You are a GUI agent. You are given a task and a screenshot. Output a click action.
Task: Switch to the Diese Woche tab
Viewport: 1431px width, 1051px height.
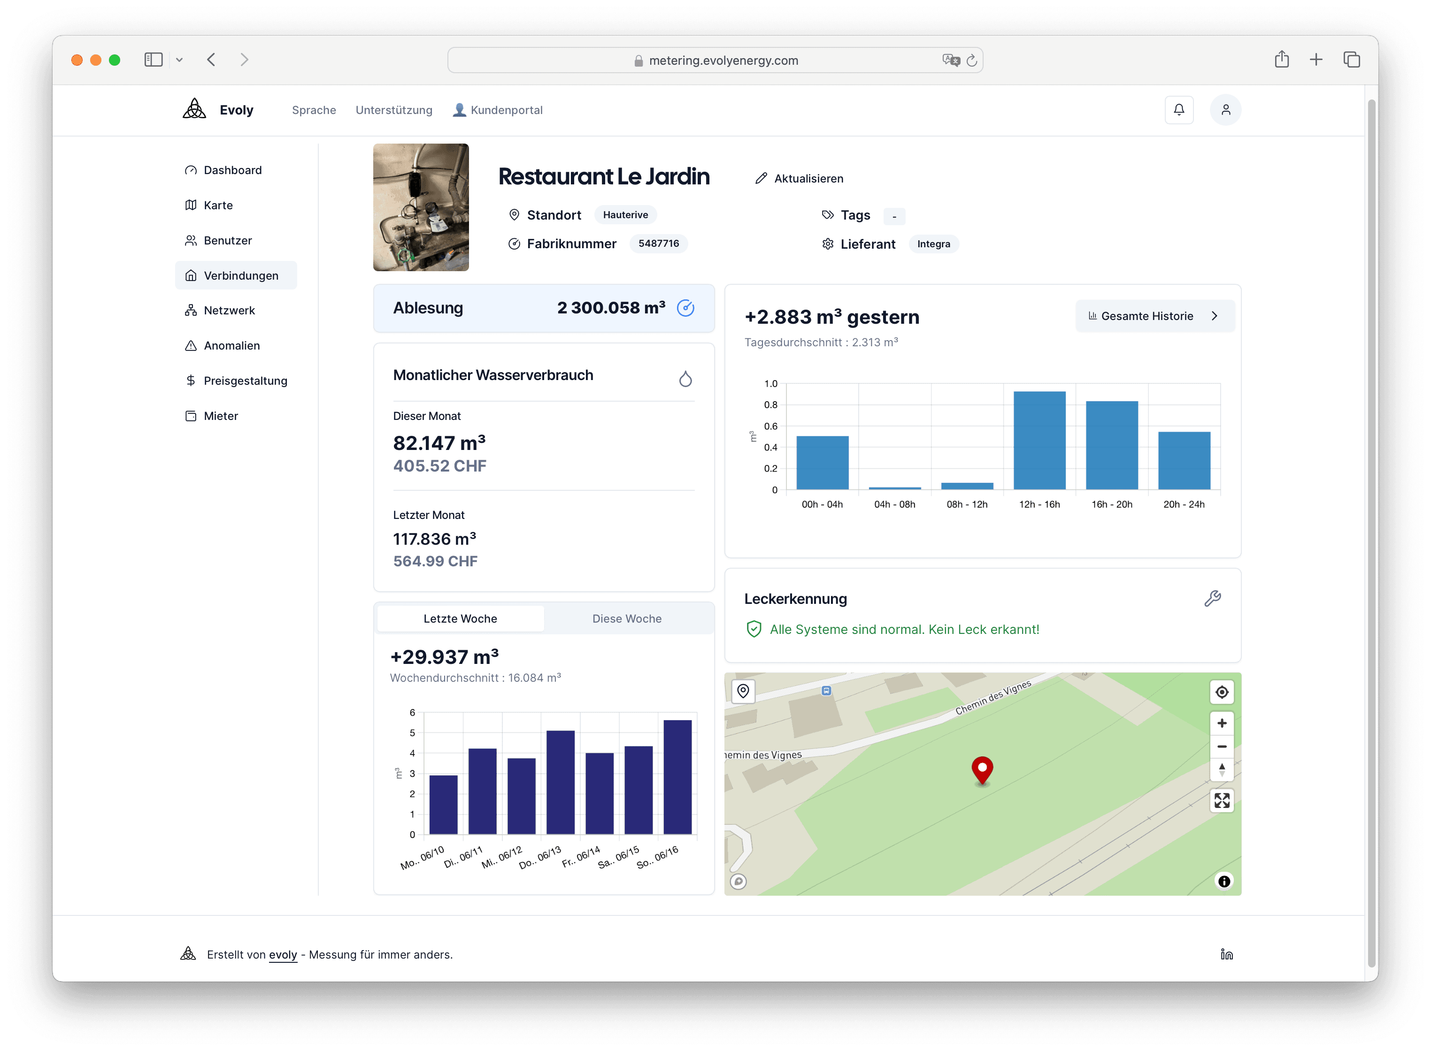tap(626, 618)
